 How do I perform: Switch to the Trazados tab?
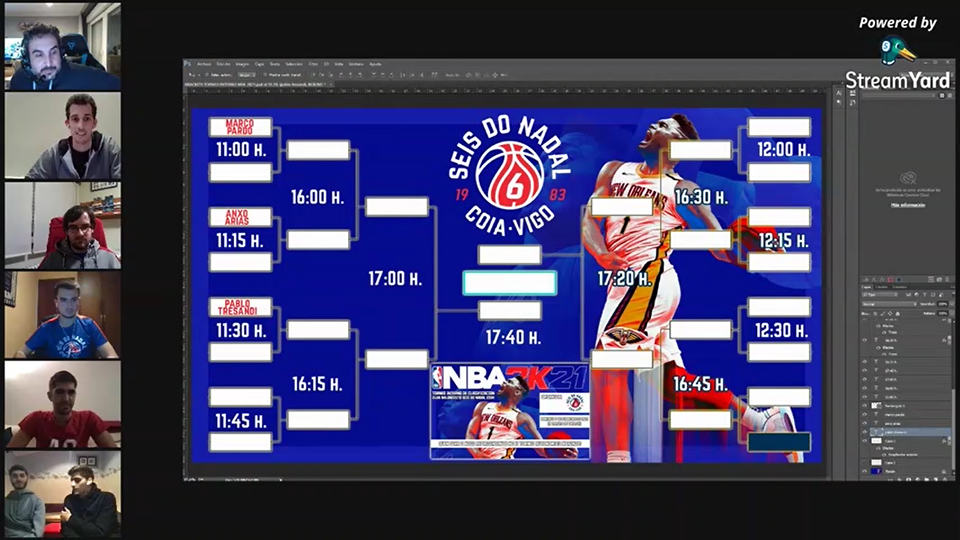(x=900, y=287)
